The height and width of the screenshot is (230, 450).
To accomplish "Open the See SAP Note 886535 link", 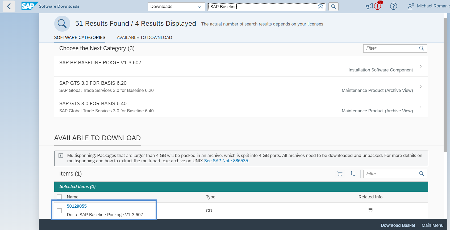I will [x=227, y=161].
